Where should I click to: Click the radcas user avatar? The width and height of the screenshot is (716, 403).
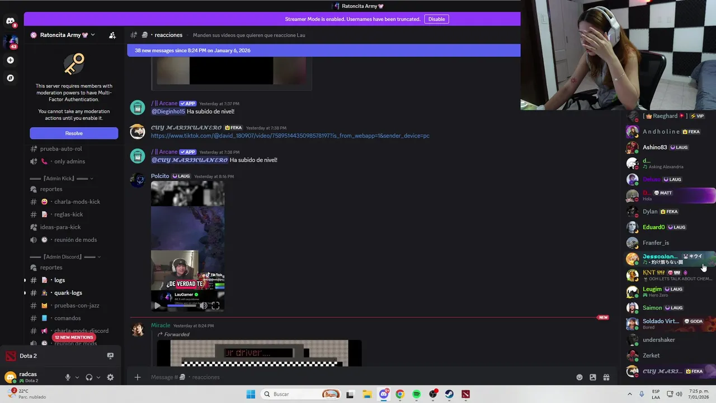11,377
